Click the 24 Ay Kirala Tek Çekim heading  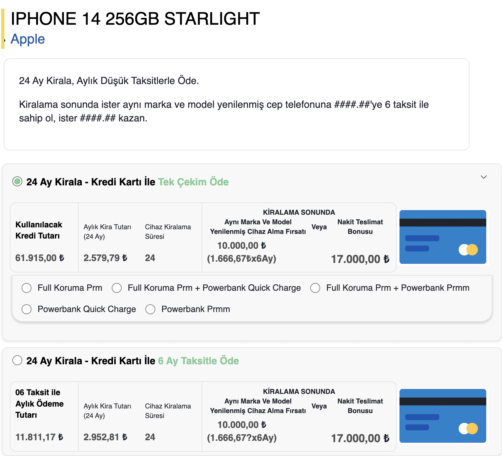click(x=127, y=182)
